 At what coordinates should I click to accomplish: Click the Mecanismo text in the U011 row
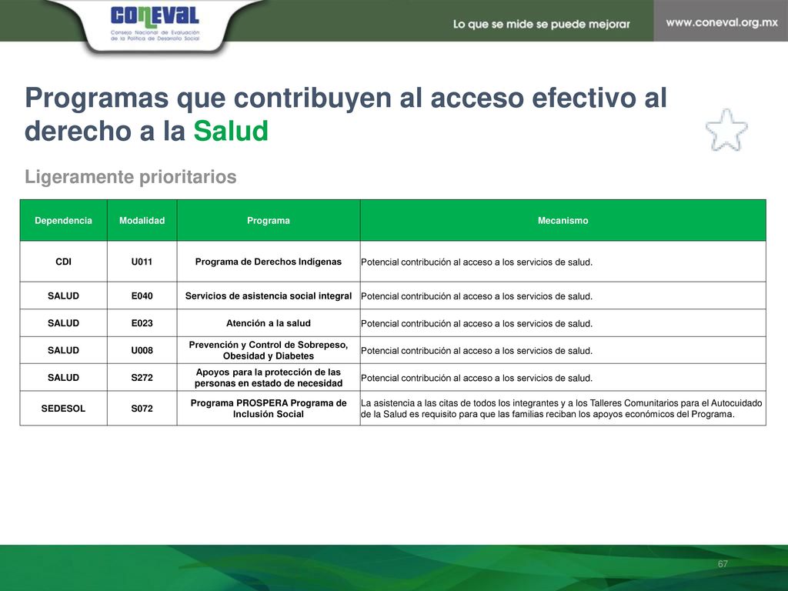click(x=476, y=262)
